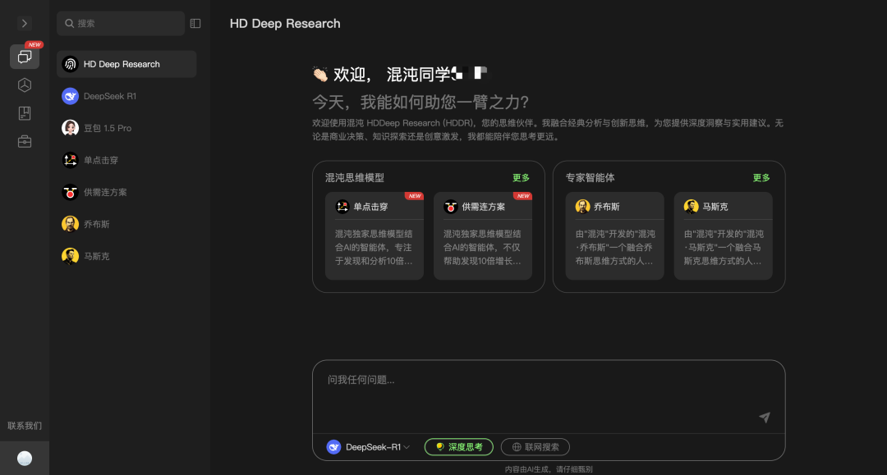Click the DeepSeek R1 whale icon in the sidebar
This screenshot has height=475, width=887.
70,96
